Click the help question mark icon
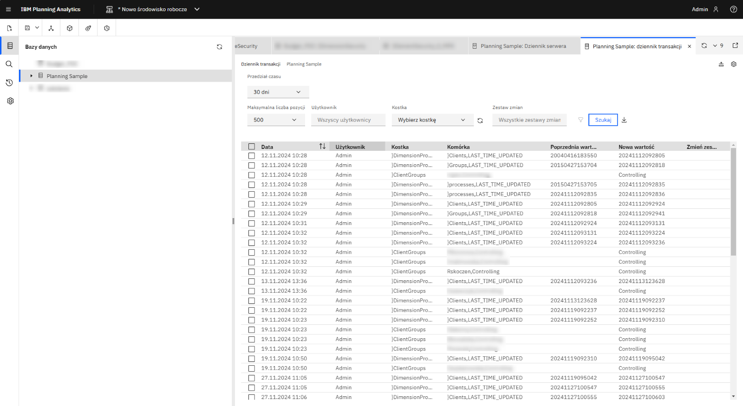Image resolution: width=743 pixels, height=406 pixels. 733,9
